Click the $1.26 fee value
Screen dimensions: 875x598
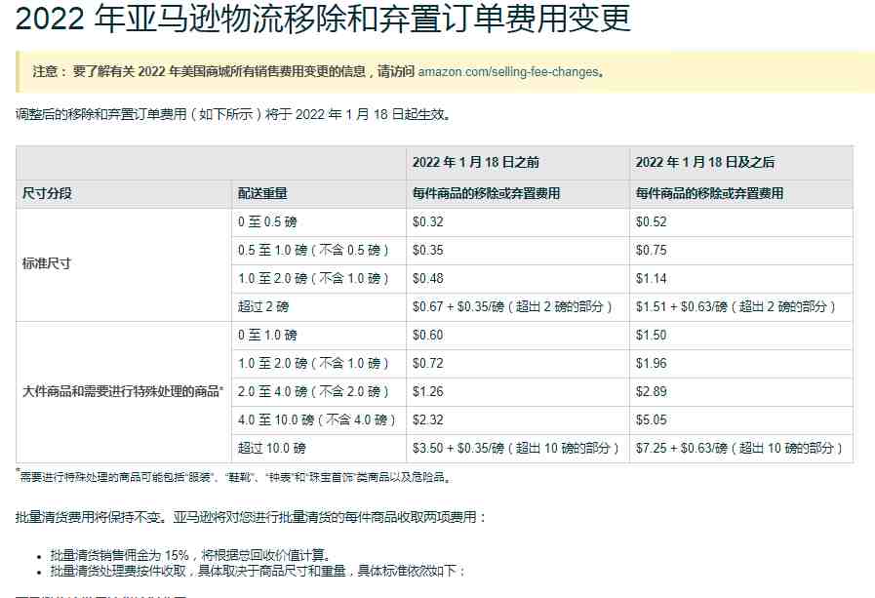428,391
